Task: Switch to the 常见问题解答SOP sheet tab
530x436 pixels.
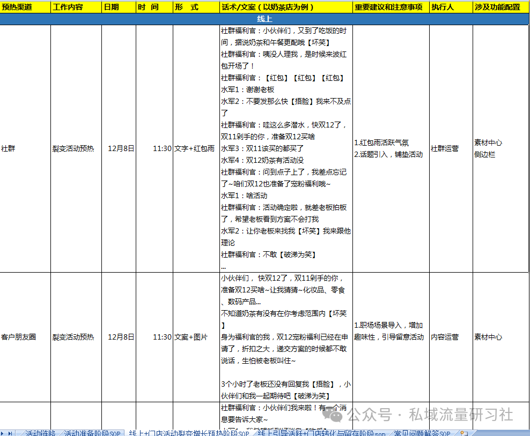Action: click(422, 433)
